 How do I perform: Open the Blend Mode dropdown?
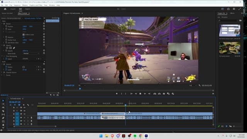tap(31, 53)
